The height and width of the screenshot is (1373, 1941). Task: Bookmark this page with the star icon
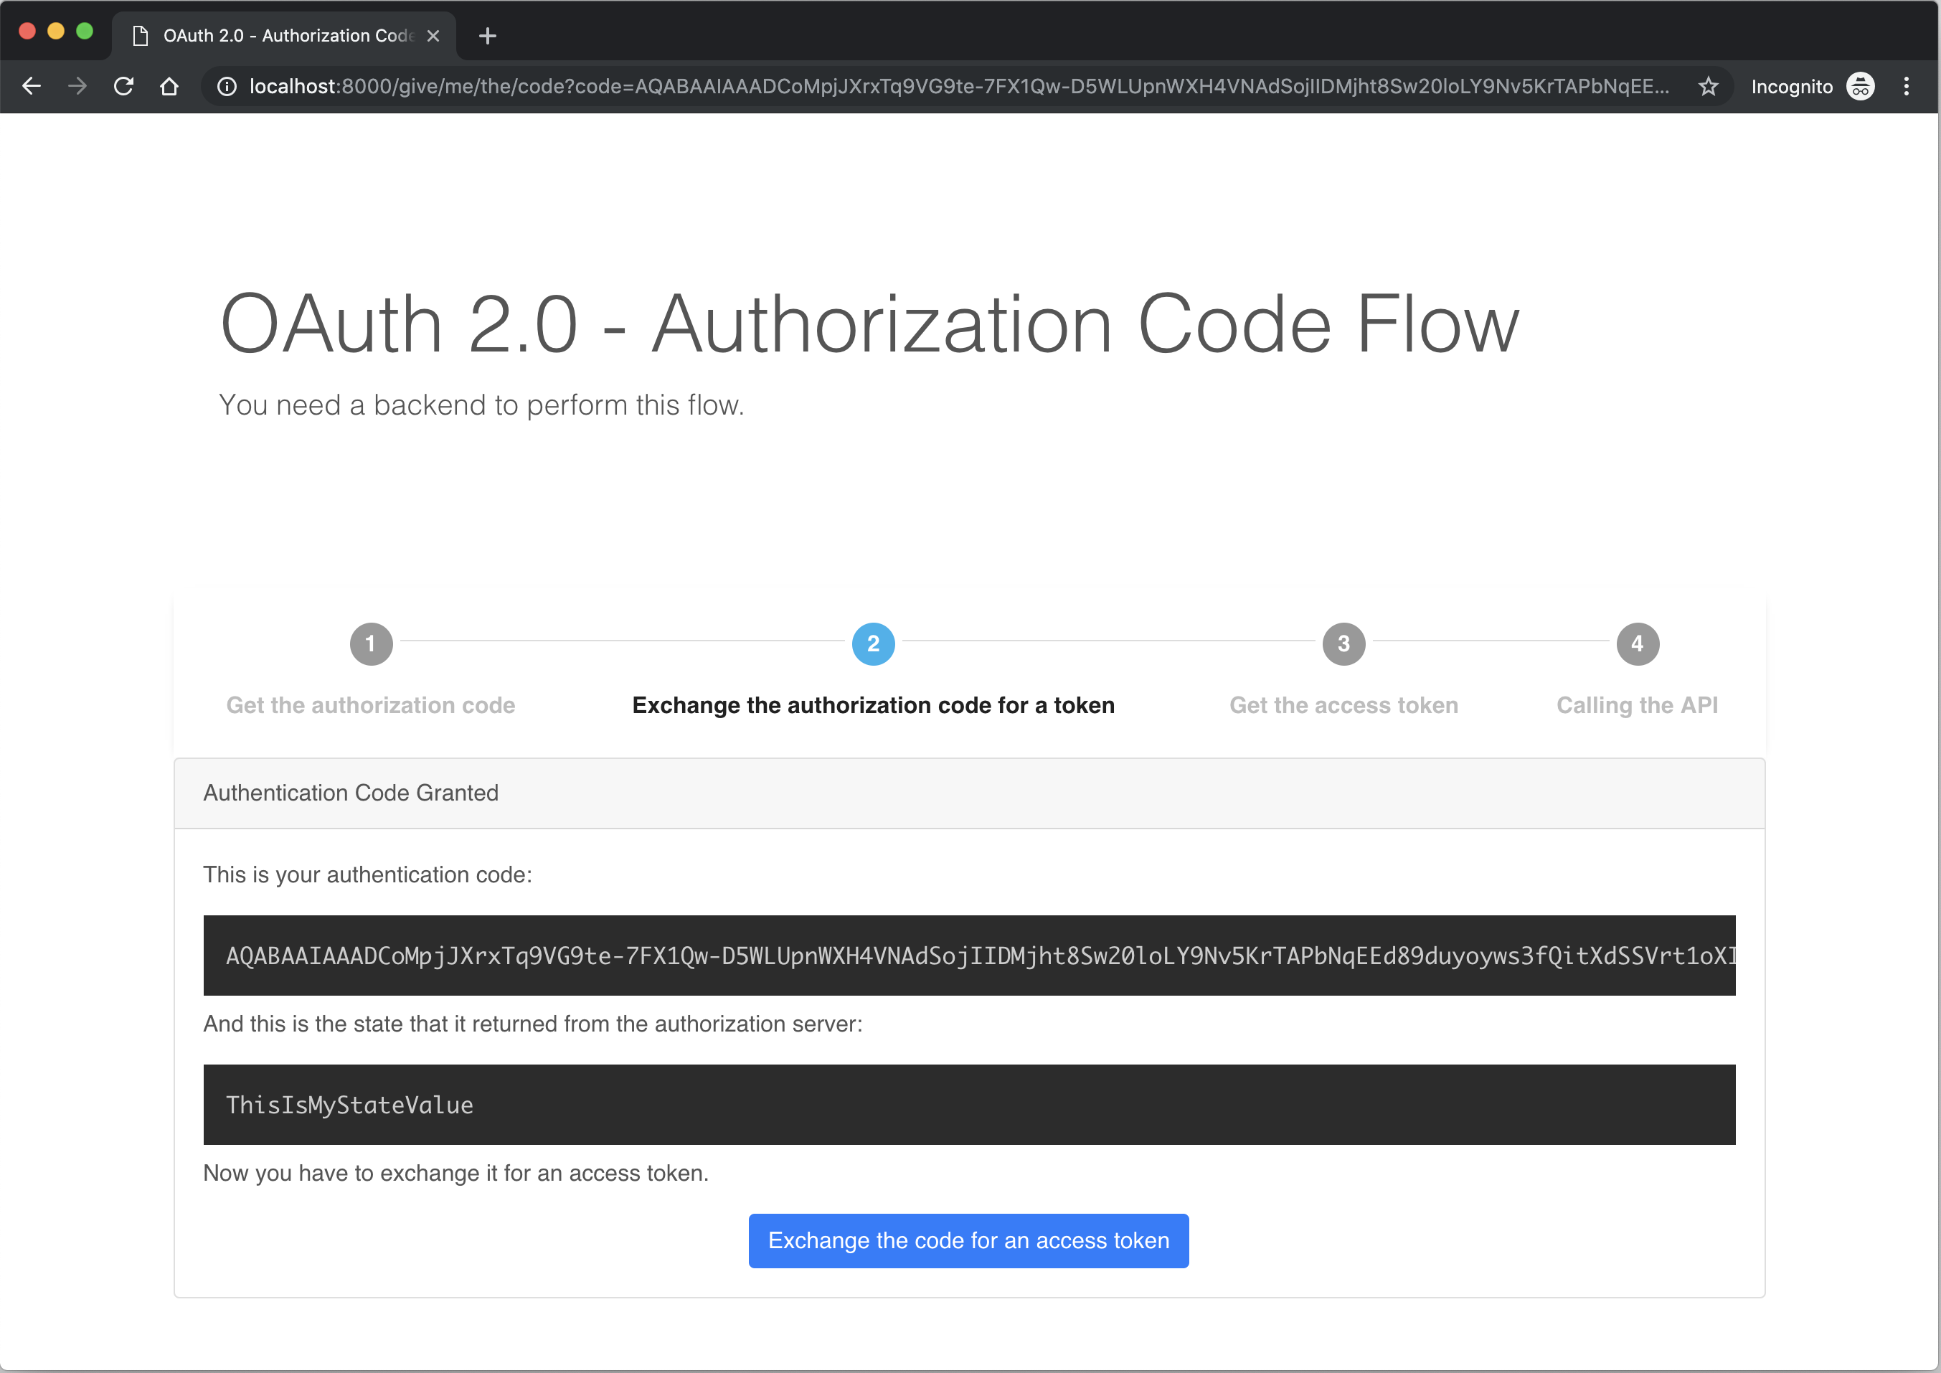tap(1709, 85)
